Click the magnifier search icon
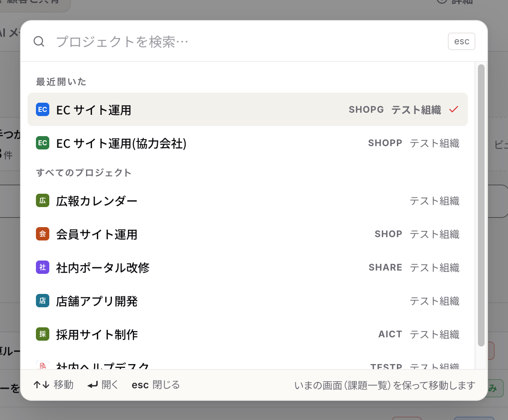The height and width of the screenshot is (420, 508). (x=39, y=41)
